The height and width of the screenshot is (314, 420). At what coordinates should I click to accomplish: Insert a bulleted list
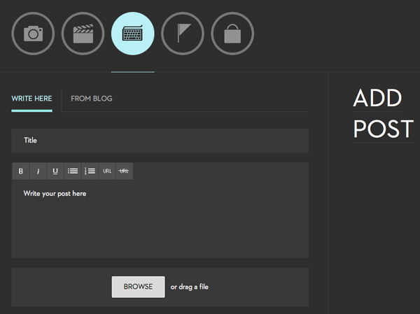pyautogui.click(x=73, y=171)
